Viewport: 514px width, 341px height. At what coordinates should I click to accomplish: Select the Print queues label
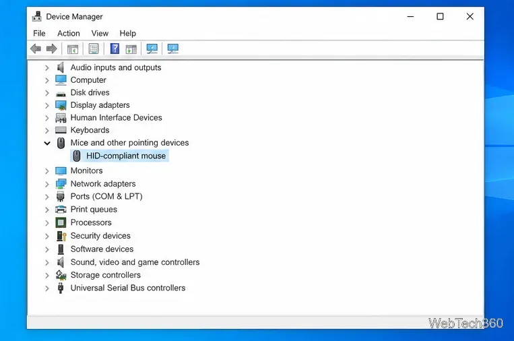tap(94, 209)
